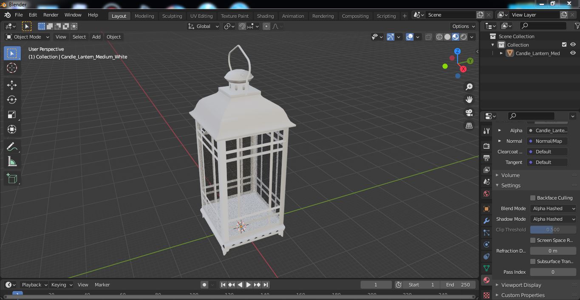Image resolution: width=580 pixels, height=300 pixels.
Task: Open the Render properties tab
Action: 487,146
